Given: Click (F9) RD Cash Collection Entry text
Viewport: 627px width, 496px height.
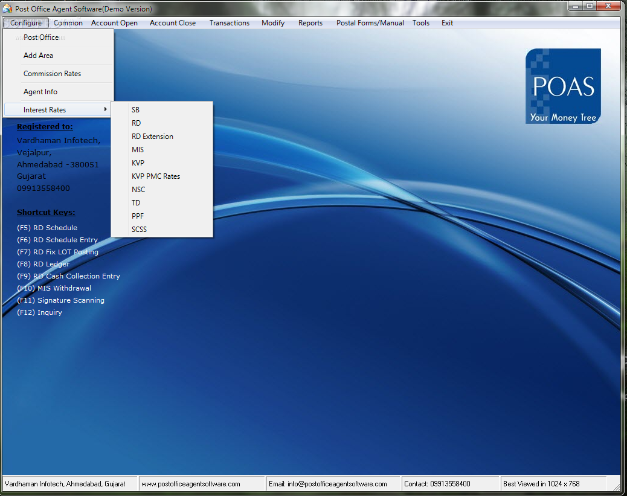Looking at the screenshot, I should [68, 276].
